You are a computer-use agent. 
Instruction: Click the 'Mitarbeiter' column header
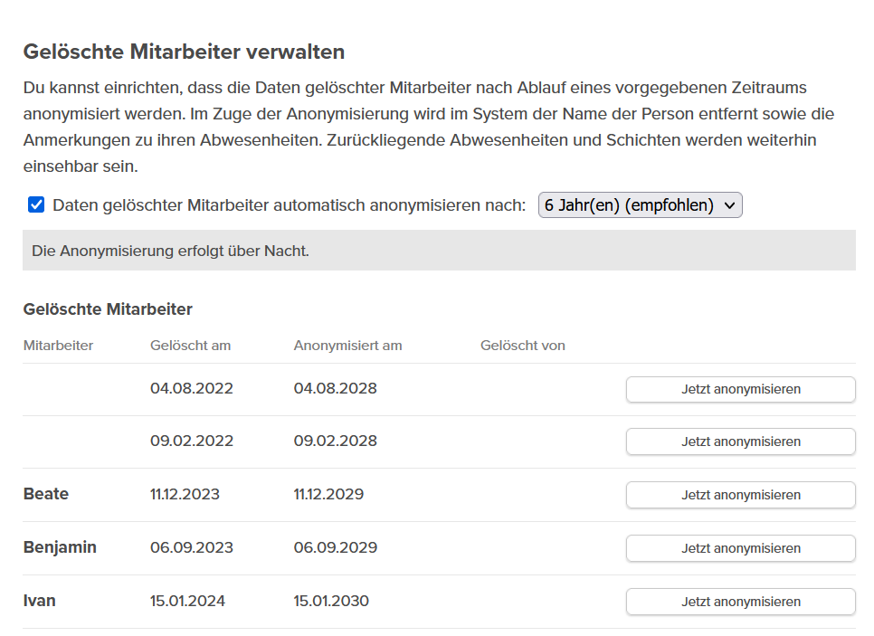point(58,346)
